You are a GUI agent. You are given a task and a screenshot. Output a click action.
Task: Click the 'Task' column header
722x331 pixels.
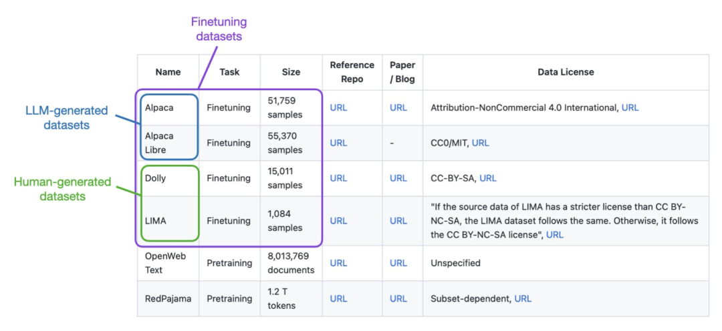point(229,72)
